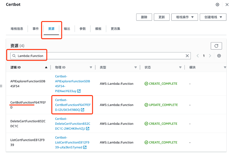Viewport: 231px width, 156px height.
Task: Clear the Lambda::Function search filter
Action: coord(188,56)
